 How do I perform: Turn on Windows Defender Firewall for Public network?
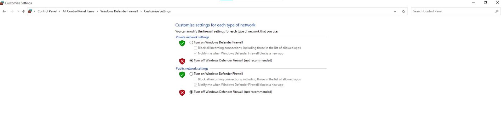(191, 74)
